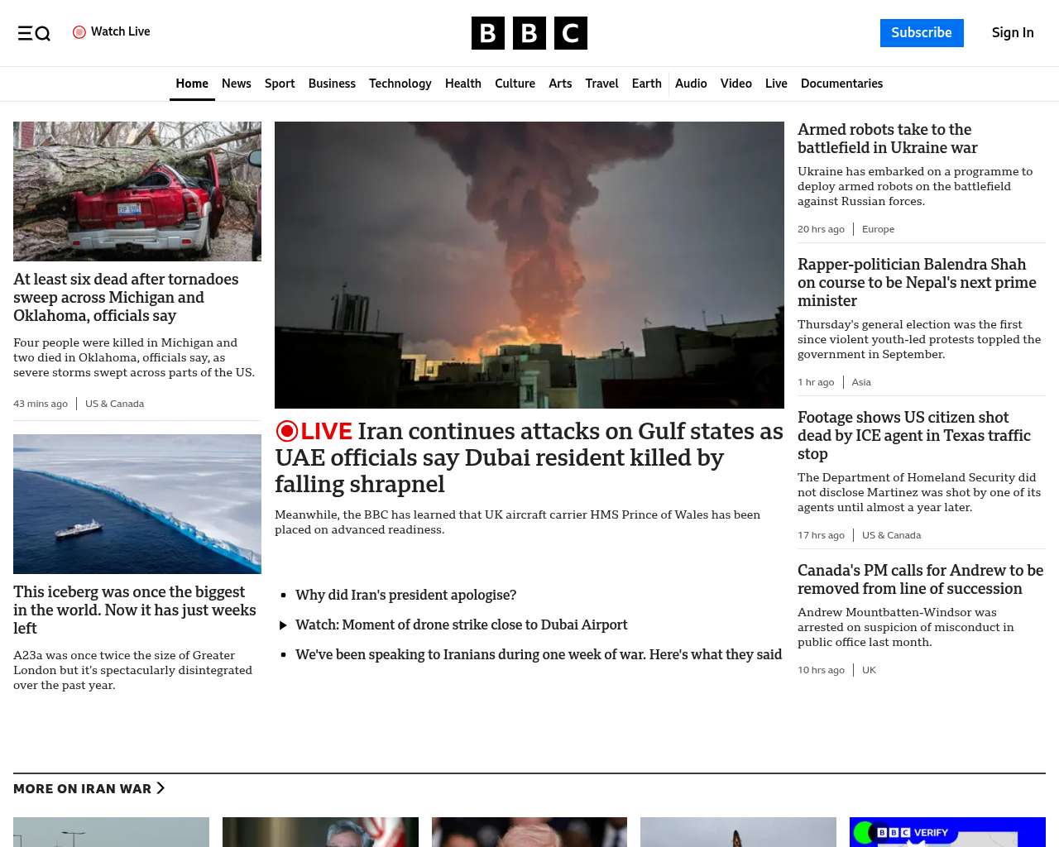Image resolution: width=1059 pixels, height=847 pixels.
Task: Click the play triangle beside drone strike video
Action: click(283, 625)
